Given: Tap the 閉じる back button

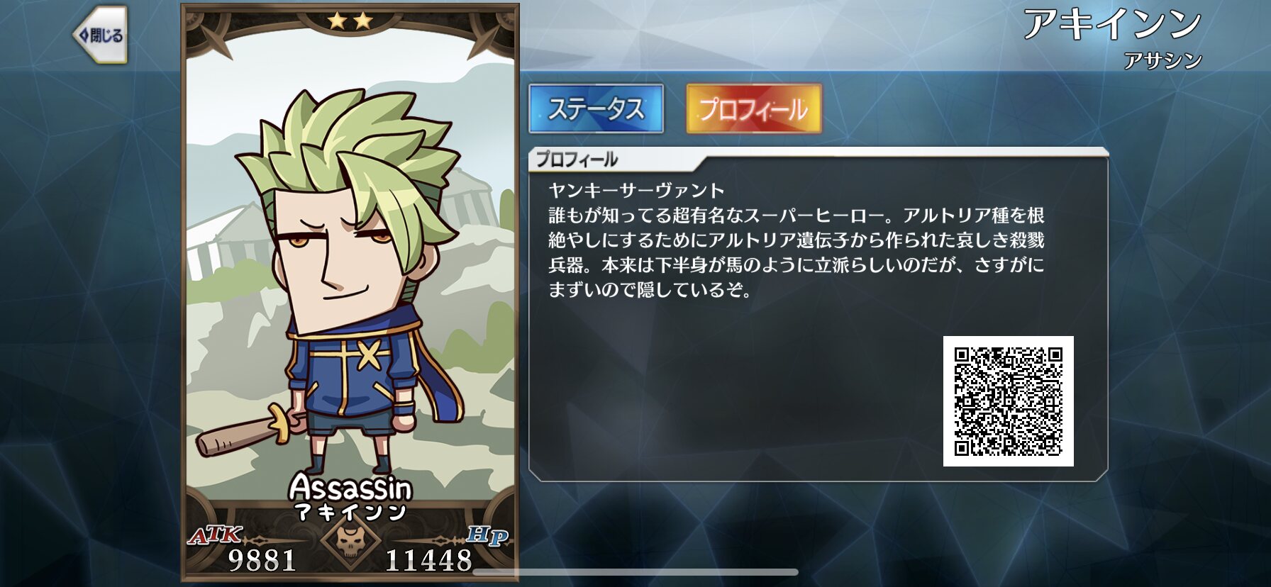Looking at the screenshot, I should coord(101,35).
